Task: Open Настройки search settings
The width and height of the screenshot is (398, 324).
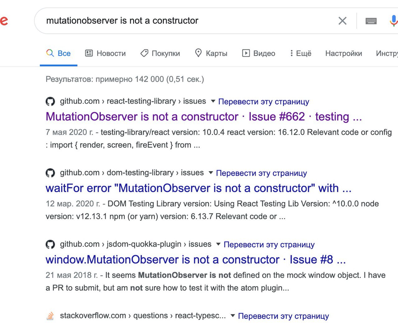Action: (344, 53)
